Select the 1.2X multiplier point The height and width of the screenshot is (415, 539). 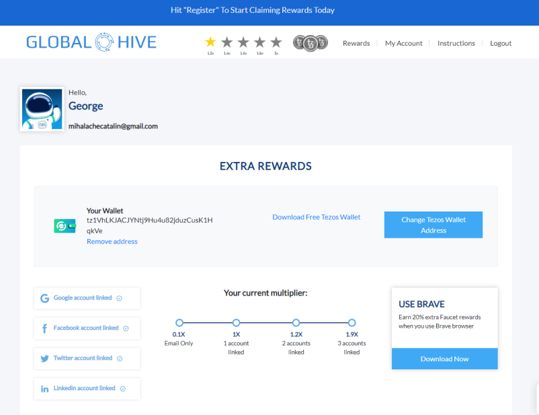[x=296, y=322]
